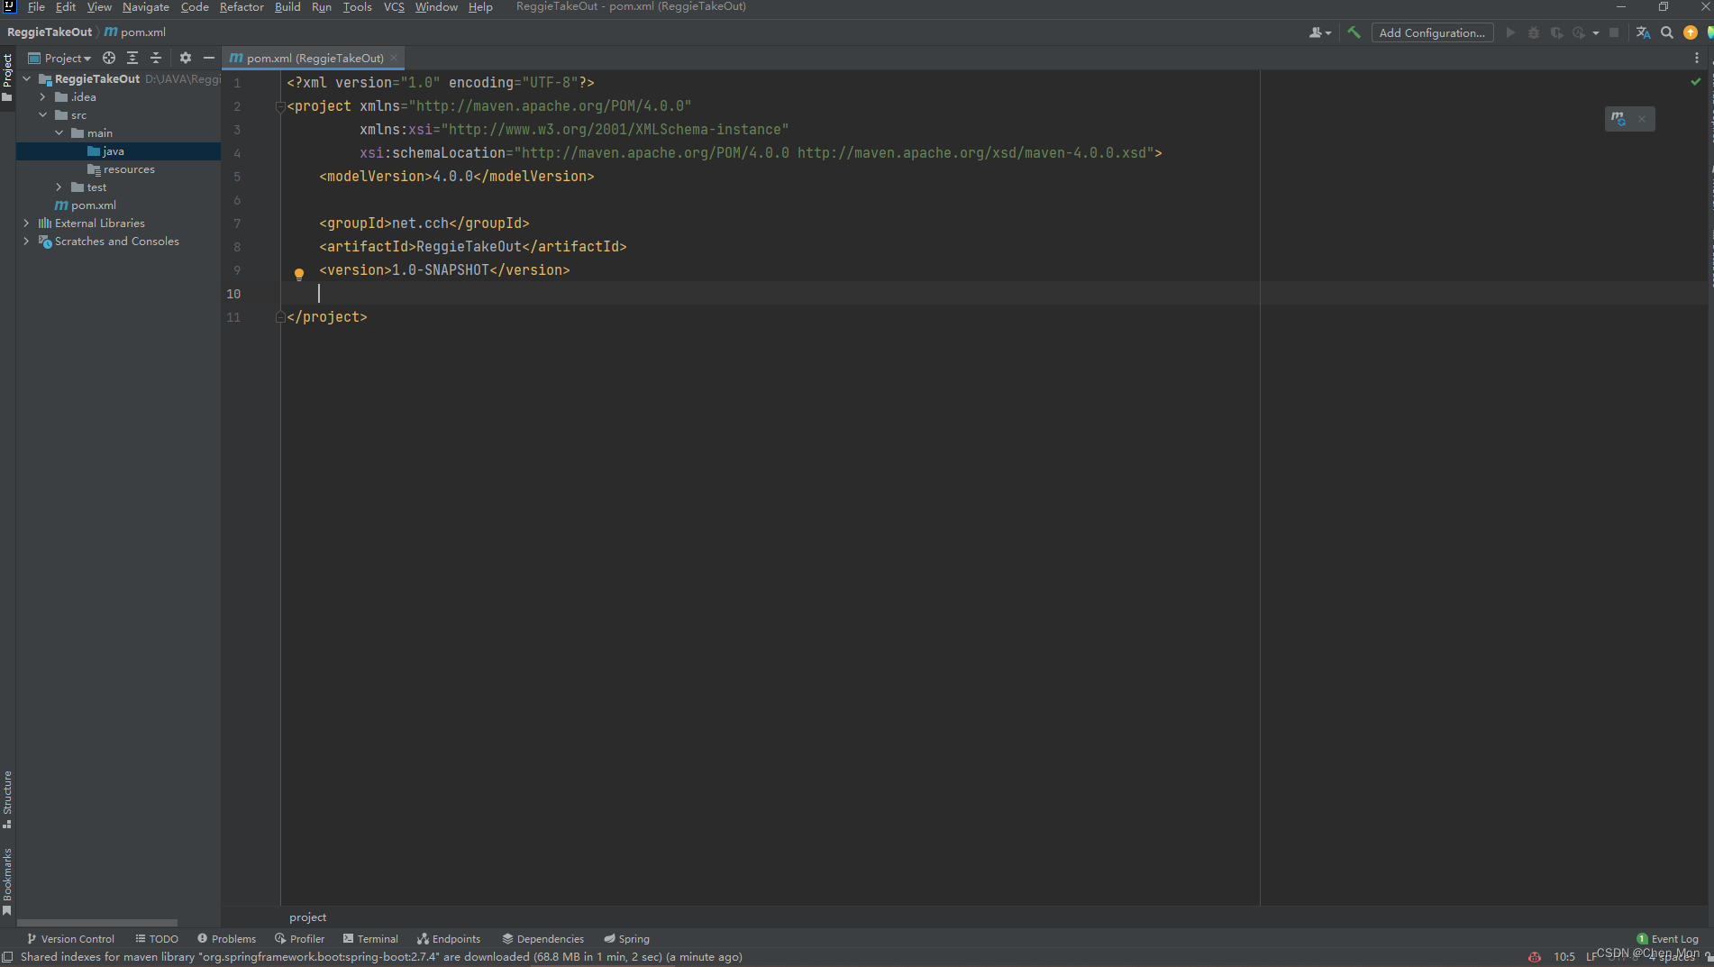Open the Navigate menu
The image size is (1714, 967).
tap(146, 7)
